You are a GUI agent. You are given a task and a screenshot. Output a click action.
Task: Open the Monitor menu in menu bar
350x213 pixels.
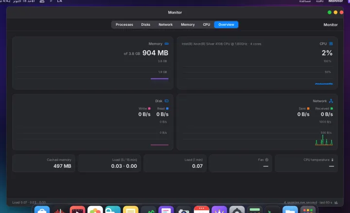pos(335,1)
